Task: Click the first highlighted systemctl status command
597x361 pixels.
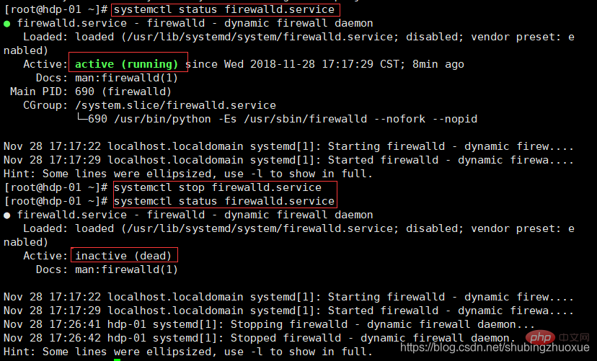Action: (x=224, y=9)
